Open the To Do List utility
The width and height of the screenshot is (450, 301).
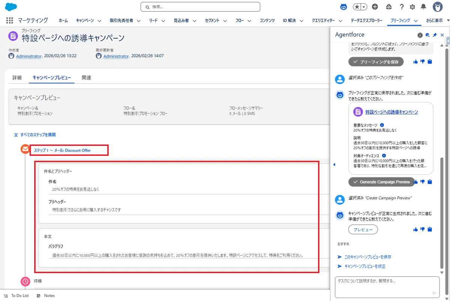tap(16, 295)
